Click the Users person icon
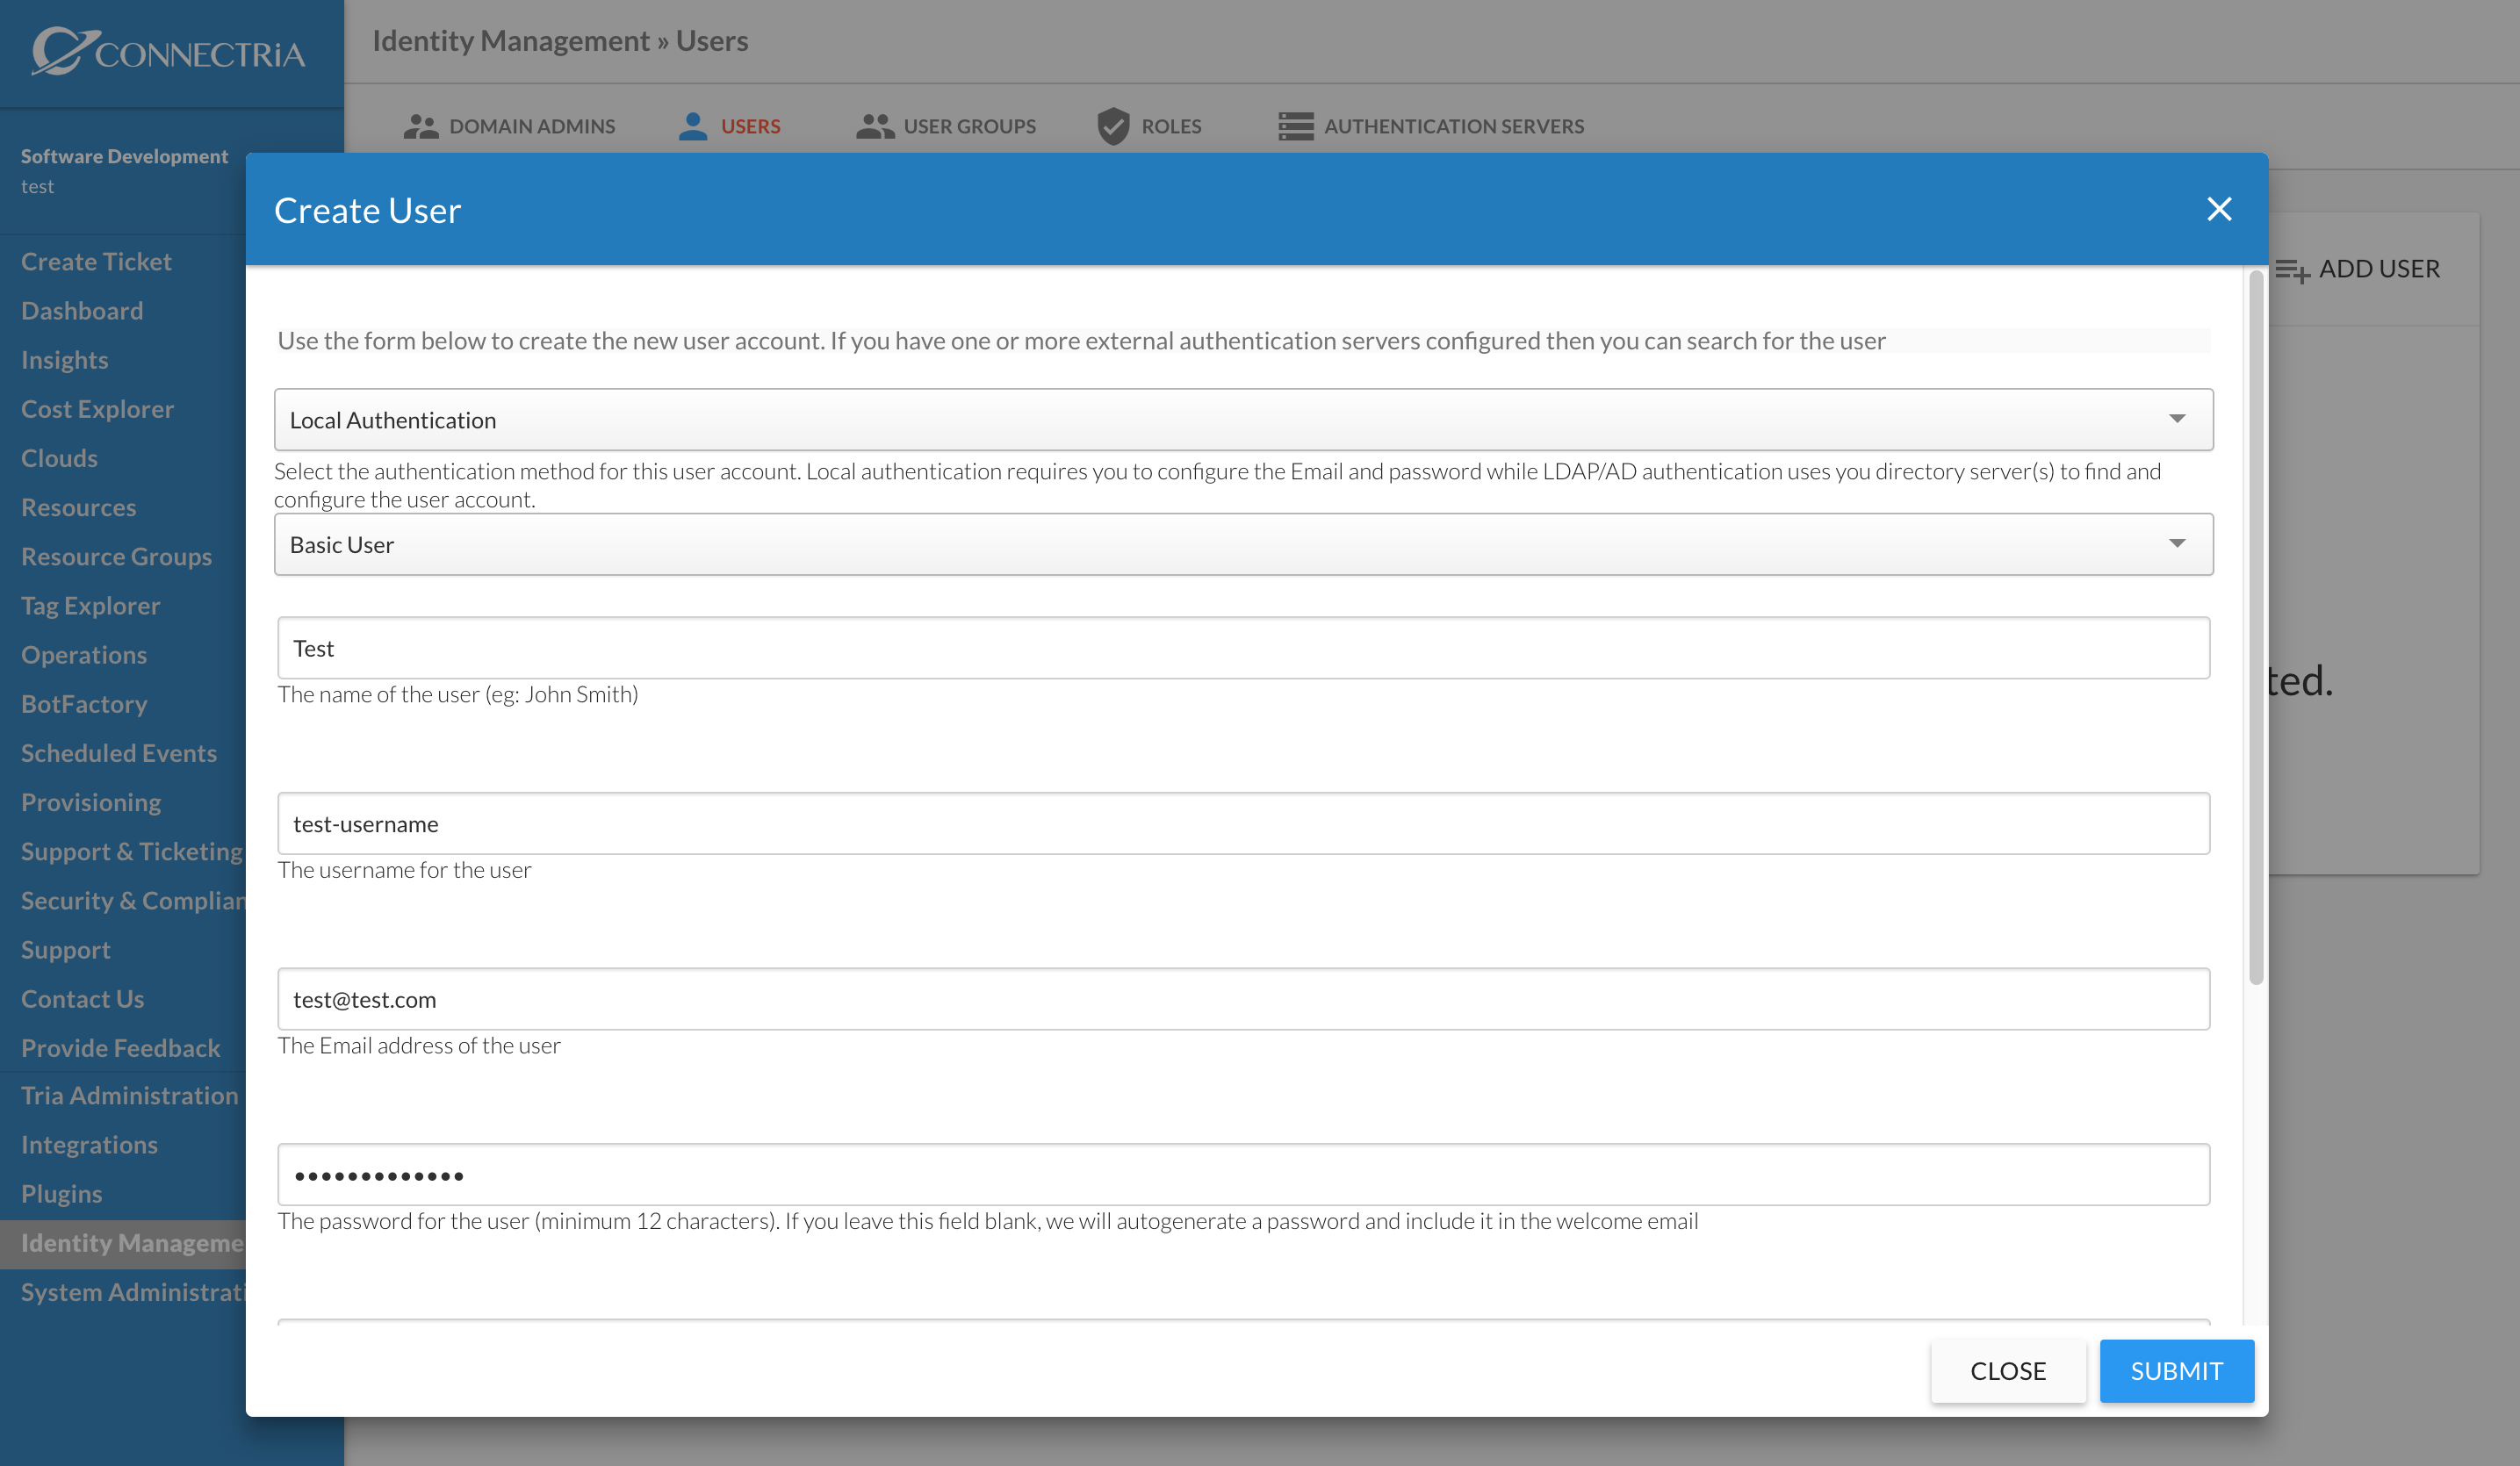Image resolution: width=2520 pixels, height=1466 pixels. 693,126
